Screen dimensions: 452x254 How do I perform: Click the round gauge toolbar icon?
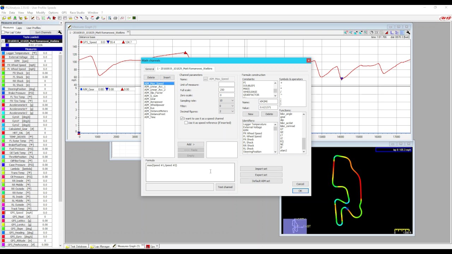pos(76,18)
